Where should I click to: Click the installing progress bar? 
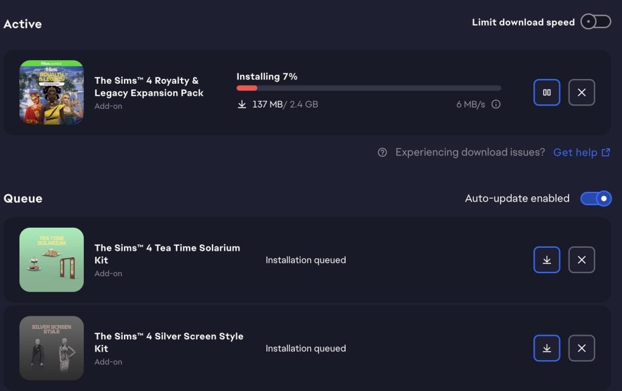click(x=369, y=88)
